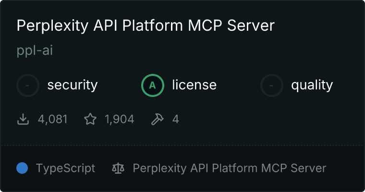Click the 1,904 stars number
Screen dimensions: 365x192
point(119,119)
